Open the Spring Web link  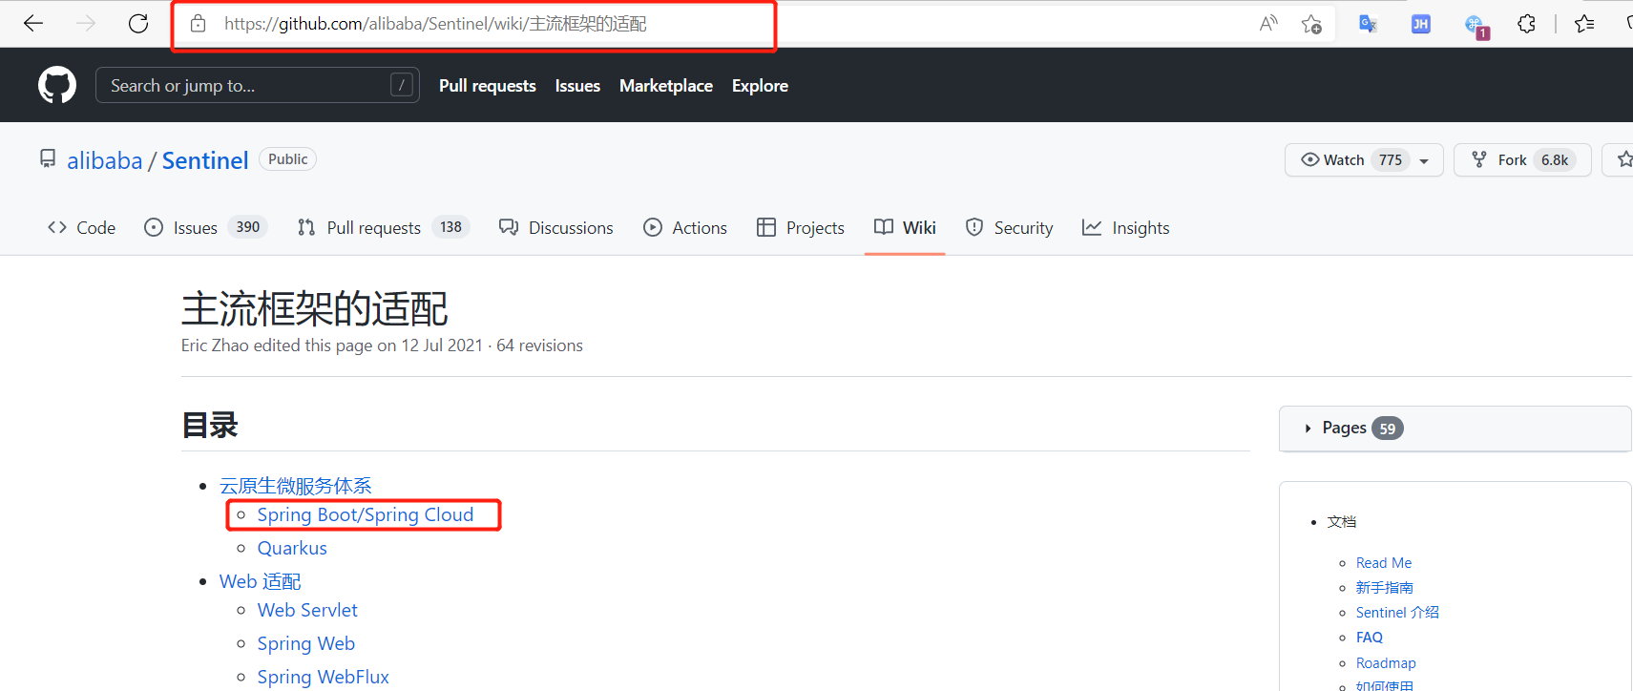(x=306, y=643)
